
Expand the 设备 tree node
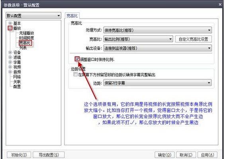click(x=10, y=52)
